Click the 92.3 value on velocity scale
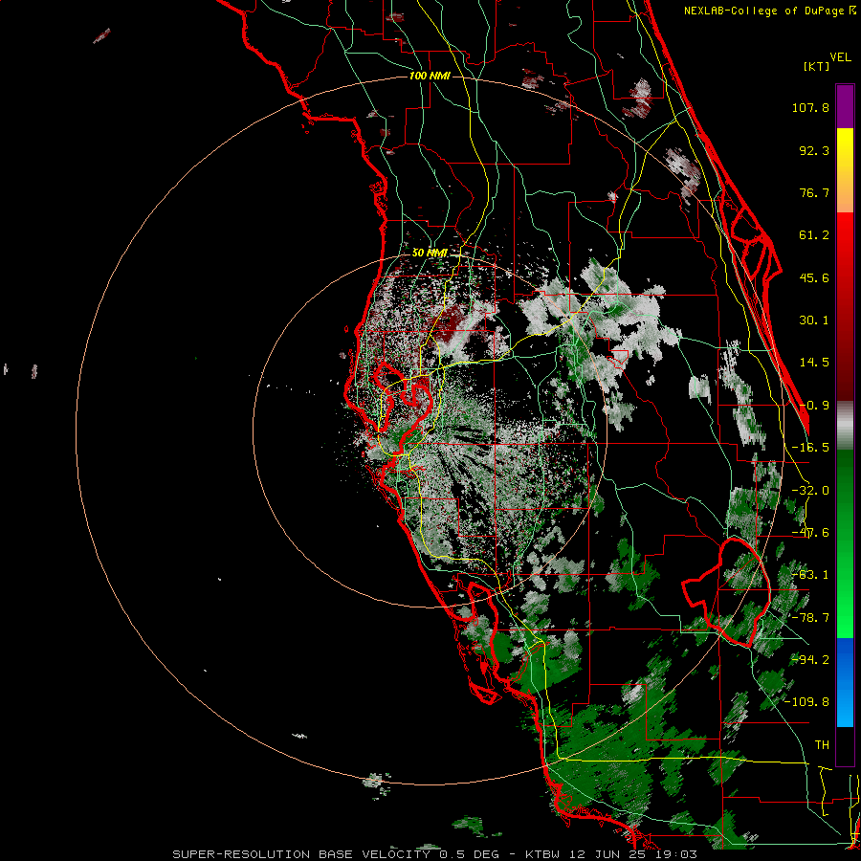The height and width of the screenshot is (861, 861). click(814, 150)
